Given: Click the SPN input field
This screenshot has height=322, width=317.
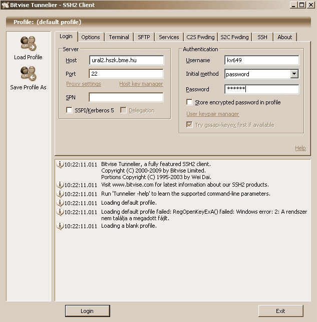Looking at the screenshot, I should 126,97.
